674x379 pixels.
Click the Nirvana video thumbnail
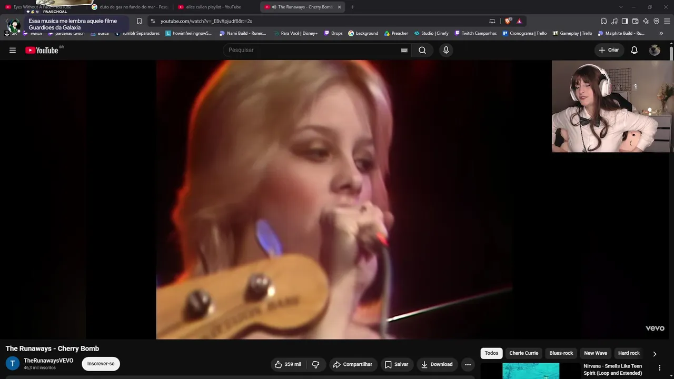531,371
